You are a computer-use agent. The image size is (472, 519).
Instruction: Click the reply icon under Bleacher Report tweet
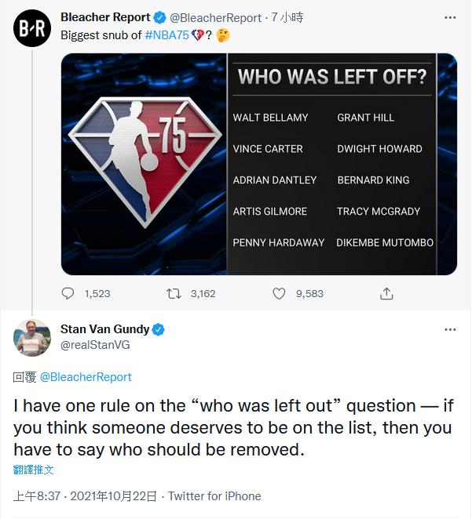(x=68, y=293)
